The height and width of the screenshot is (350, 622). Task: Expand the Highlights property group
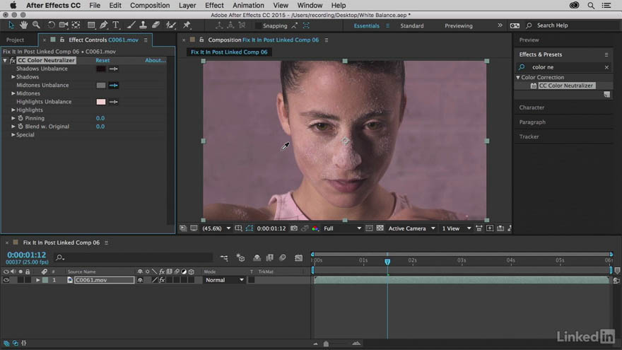[13, 110]
